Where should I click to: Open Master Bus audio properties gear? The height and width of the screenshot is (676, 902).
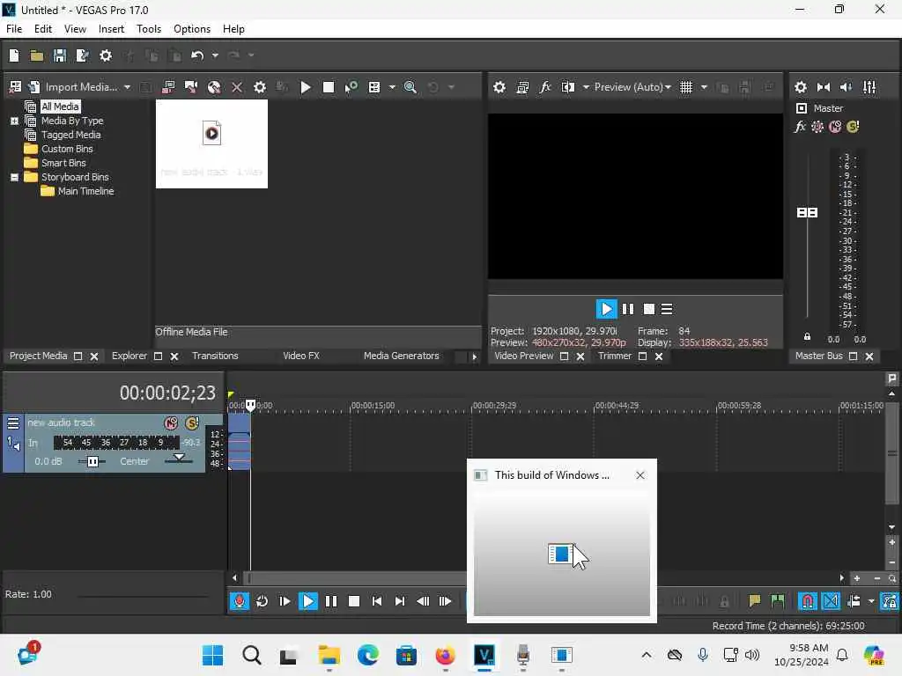coord(800,87)
